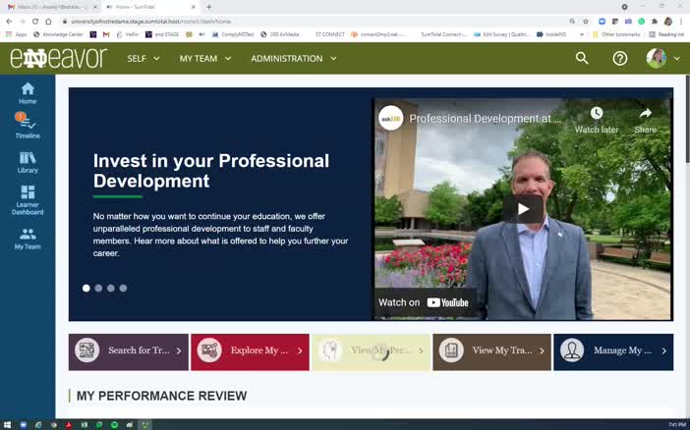Click the YouTube Share icon
This screenshot has width=690, height=430.
point(645,120)
